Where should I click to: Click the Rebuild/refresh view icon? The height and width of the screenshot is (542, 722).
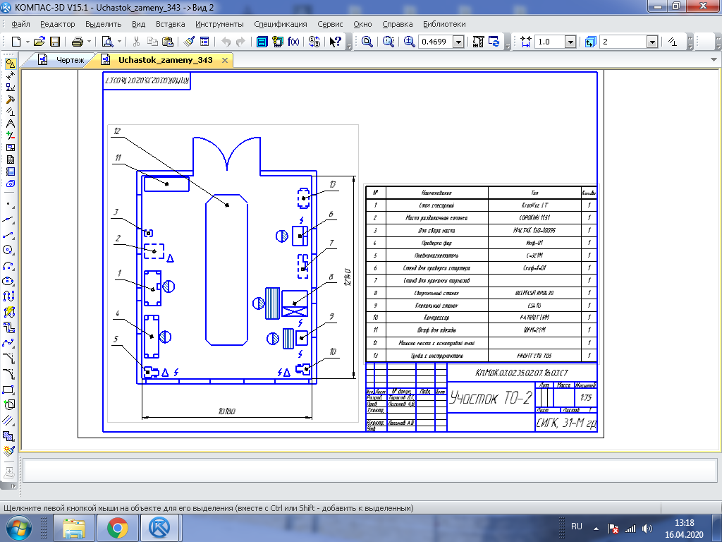click(494, 42)
